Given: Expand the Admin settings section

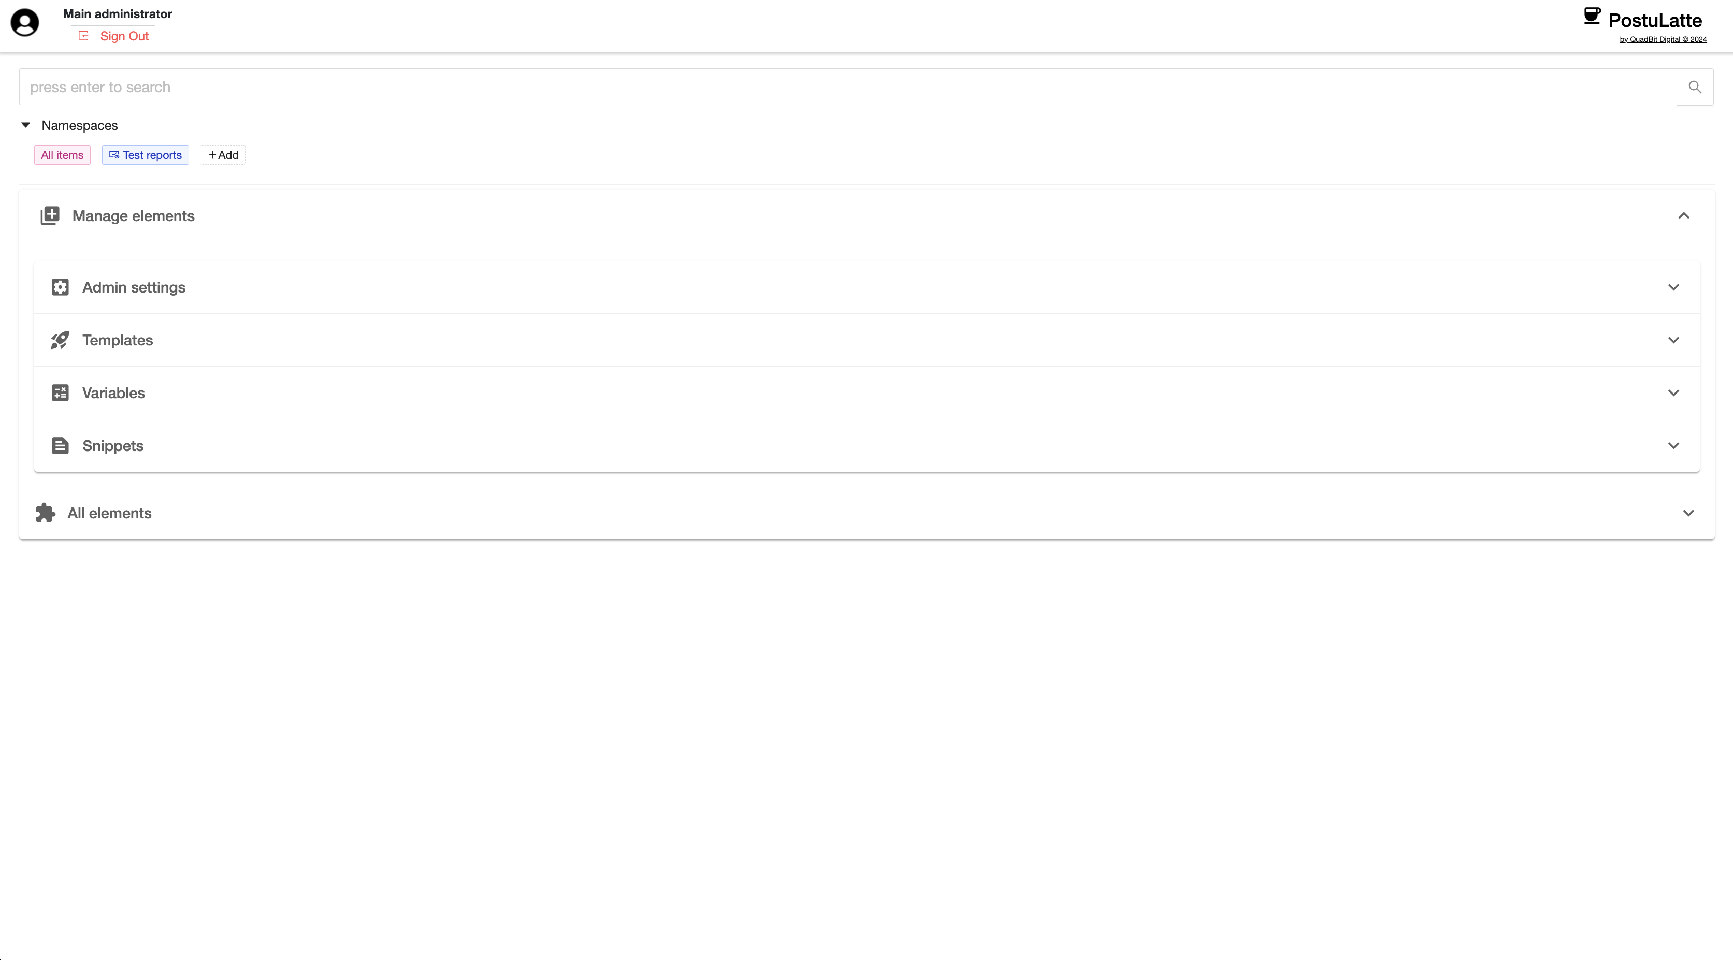Looking at the screenshot, I should coord(1674,286).
